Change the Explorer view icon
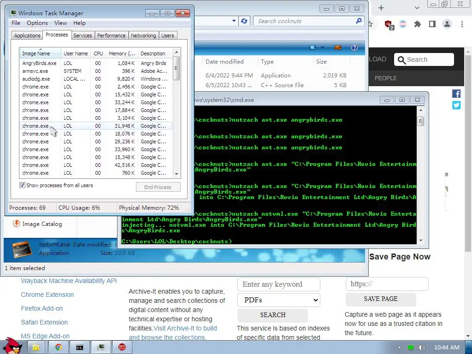This screenshot has height=354, width=472. (x=313, y=47)
